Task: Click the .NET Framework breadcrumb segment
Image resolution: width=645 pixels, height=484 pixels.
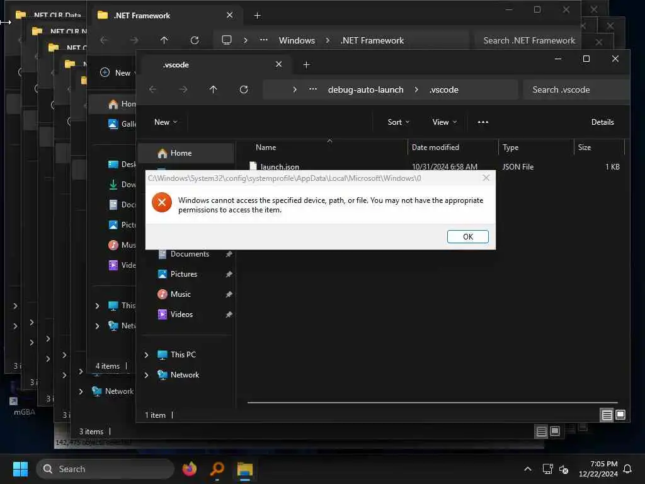Action: pos(372,40)
